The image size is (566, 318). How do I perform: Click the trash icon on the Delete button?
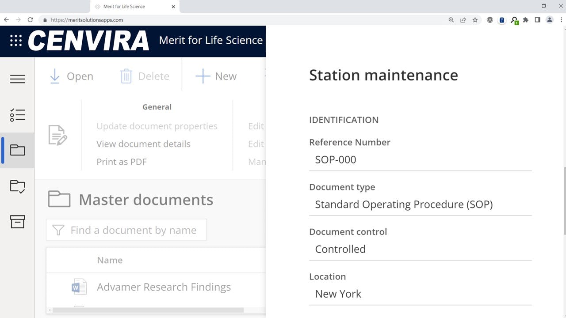click(126, 76)
